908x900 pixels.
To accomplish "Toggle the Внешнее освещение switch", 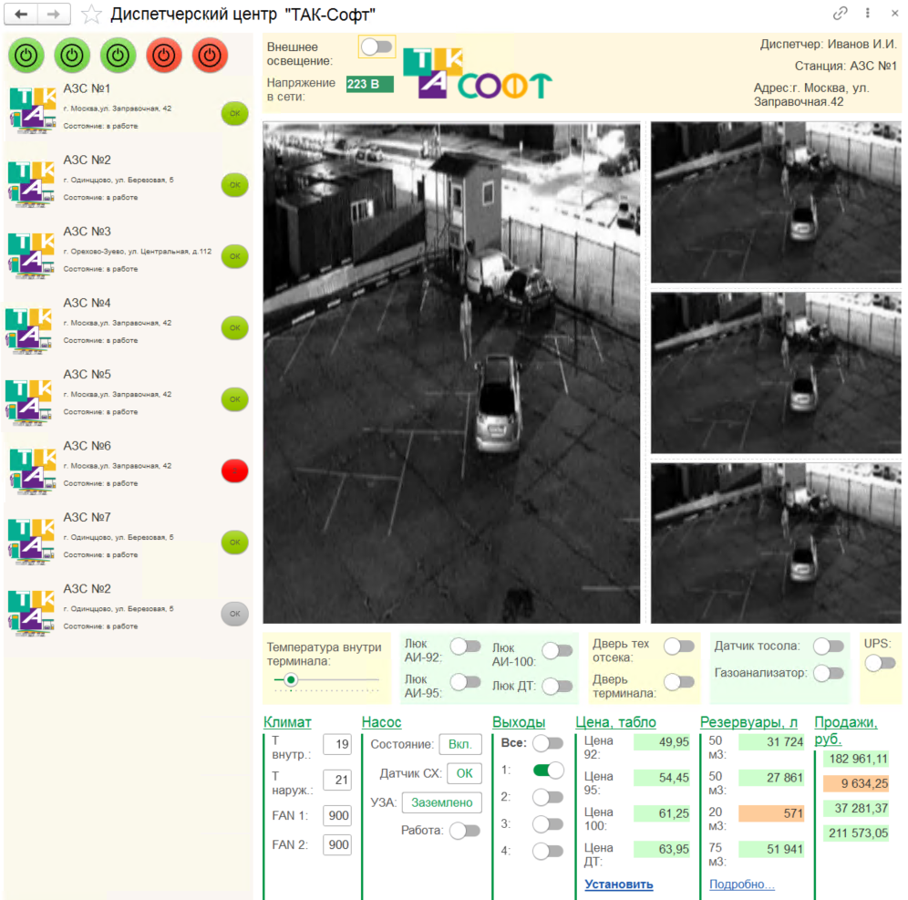I will (x=377, y=47).
